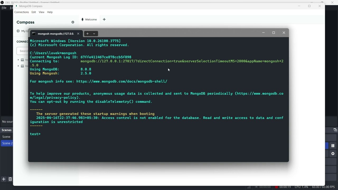Open a new Compass tab with plus
Screen dimensions: 338x190
point(104,19)
